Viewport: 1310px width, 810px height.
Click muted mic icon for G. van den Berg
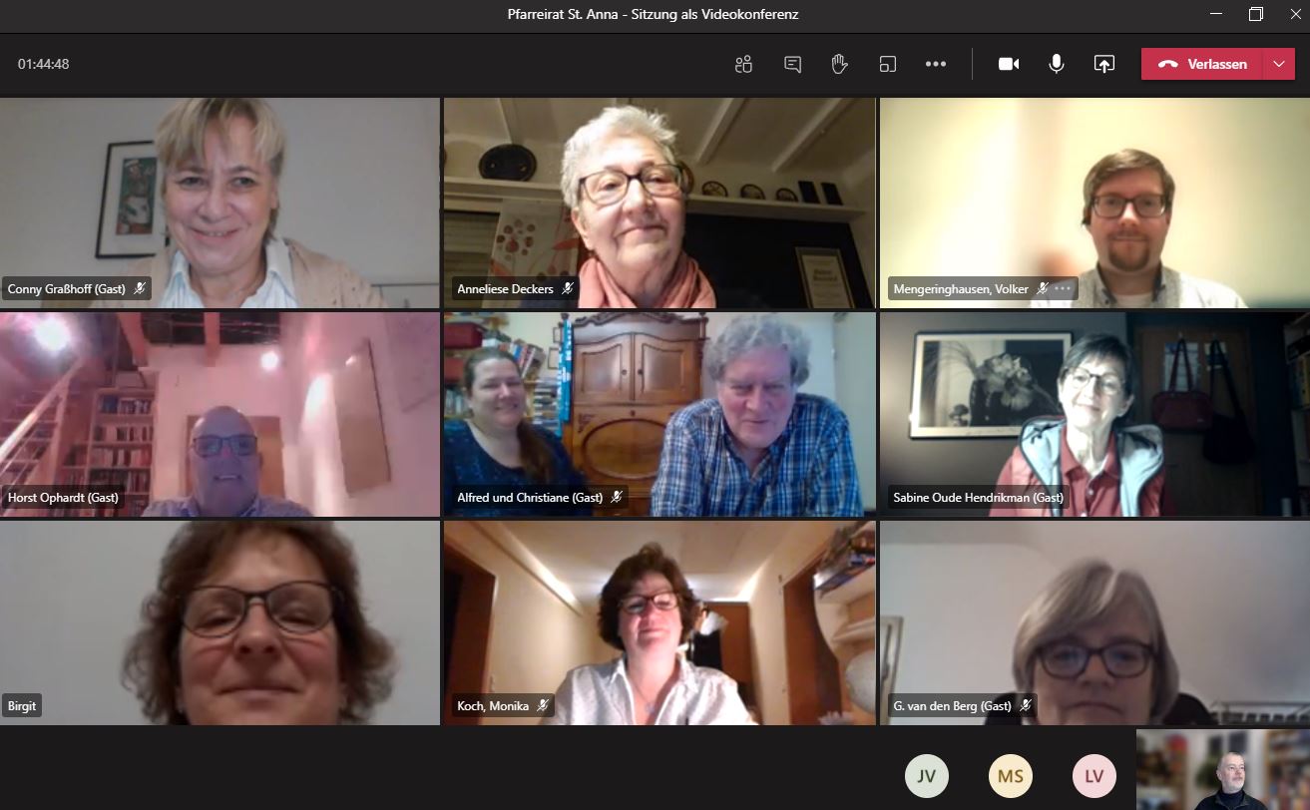click(x=1026, y=705)
